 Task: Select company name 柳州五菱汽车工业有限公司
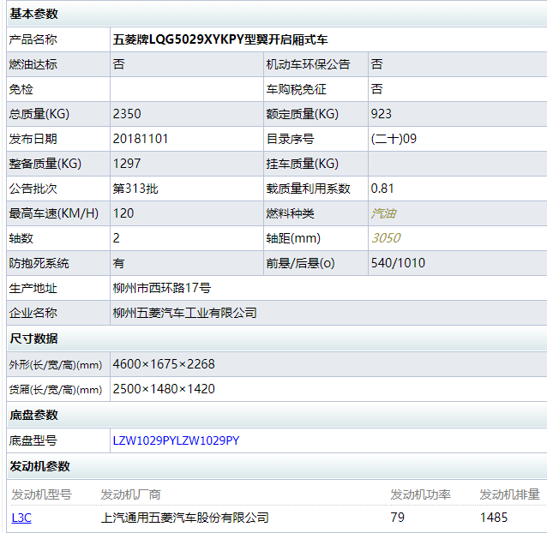pyautogui.click(x=185, y=313)
